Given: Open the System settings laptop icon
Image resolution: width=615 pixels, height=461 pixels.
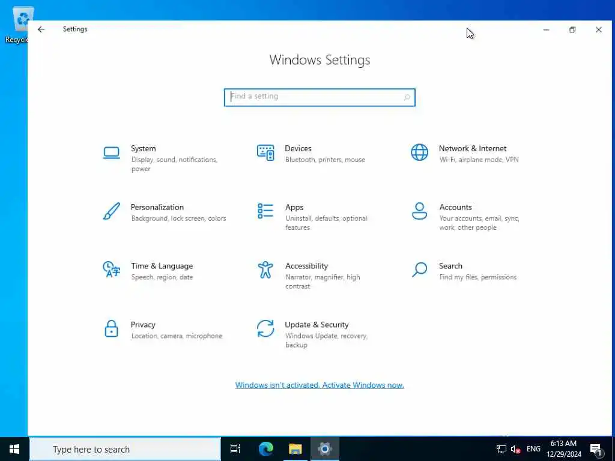Looking at the screenshot, I should 111,153.
